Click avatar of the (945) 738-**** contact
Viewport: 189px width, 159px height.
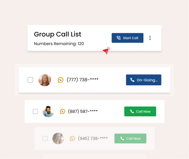click(58, 139)
